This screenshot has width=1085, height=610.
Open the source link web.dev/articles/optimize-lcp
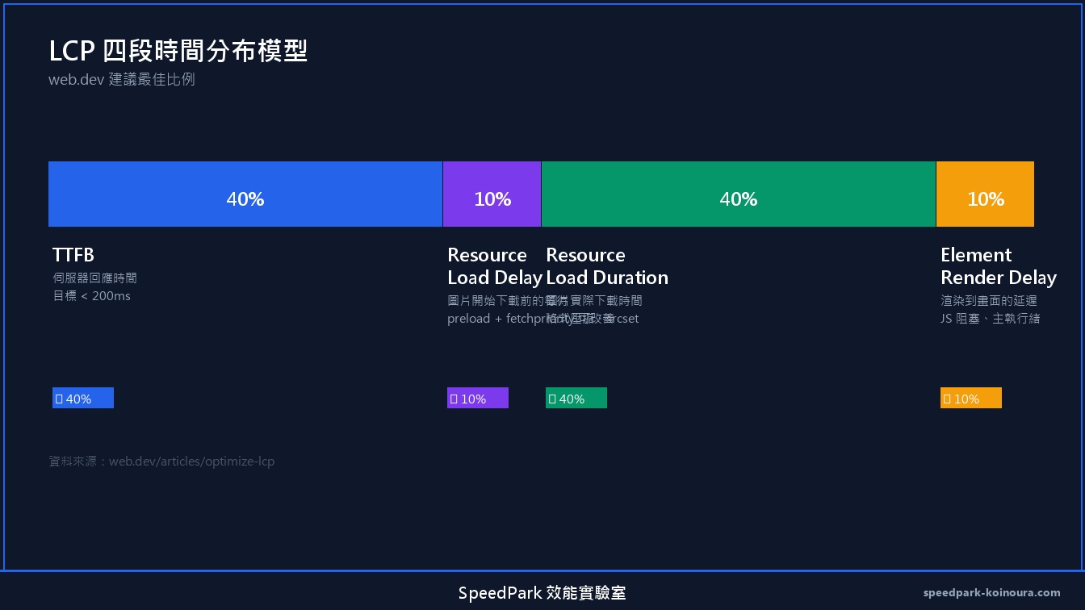coord(192,462)
